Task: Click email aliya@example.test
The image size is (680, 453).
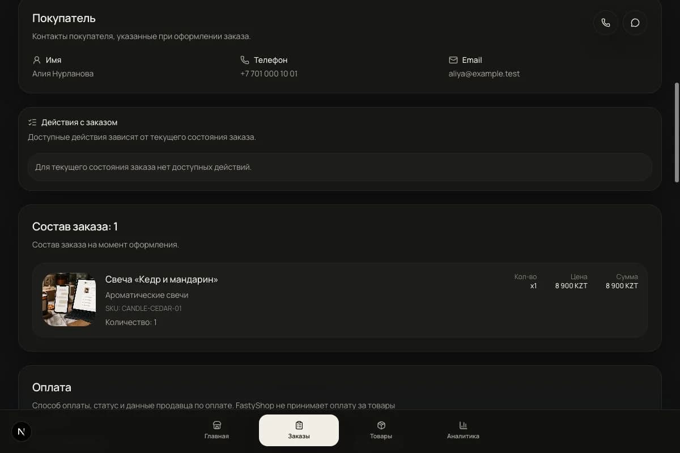Action: click(484, 74)
